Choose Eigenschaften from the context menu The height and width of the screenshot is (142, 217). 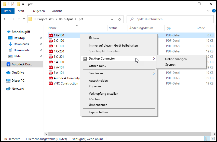[98, 112]
